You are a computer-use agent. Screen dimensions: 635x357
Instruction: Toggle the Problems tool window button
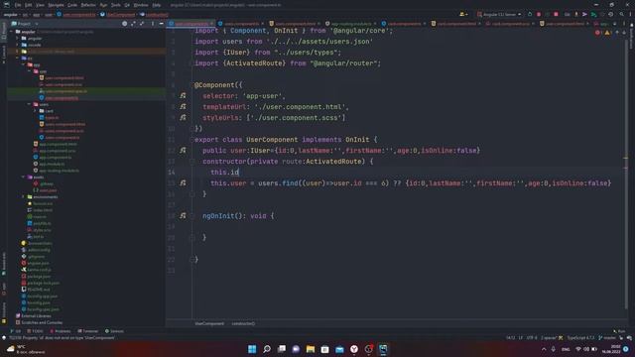point(61,331)
